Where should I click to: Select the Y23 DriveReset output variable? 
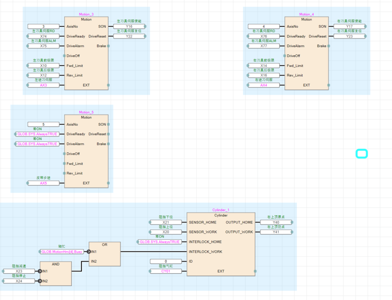pos(349,36)
